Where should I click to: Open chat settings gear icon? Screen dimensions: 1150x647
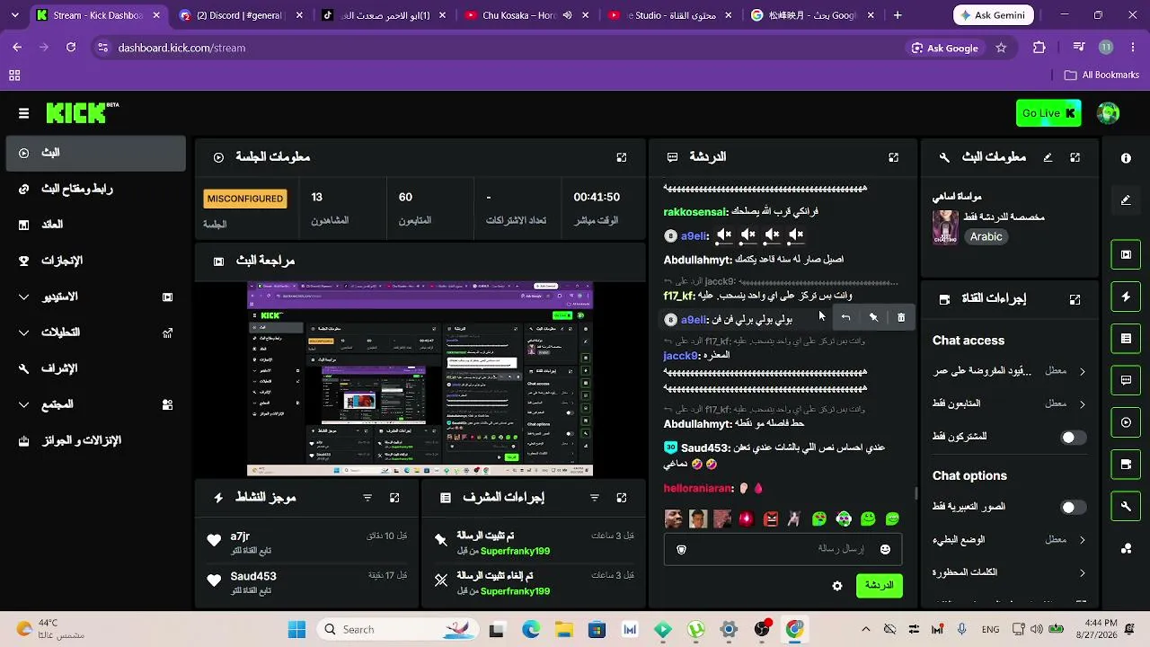point(837,586)
